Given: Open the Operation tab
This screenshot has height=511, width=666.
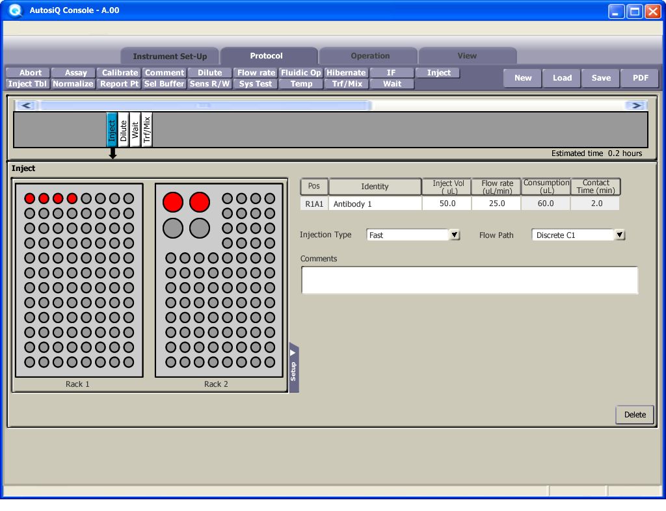Looking at the screenshot, I should tap(370, 56).
